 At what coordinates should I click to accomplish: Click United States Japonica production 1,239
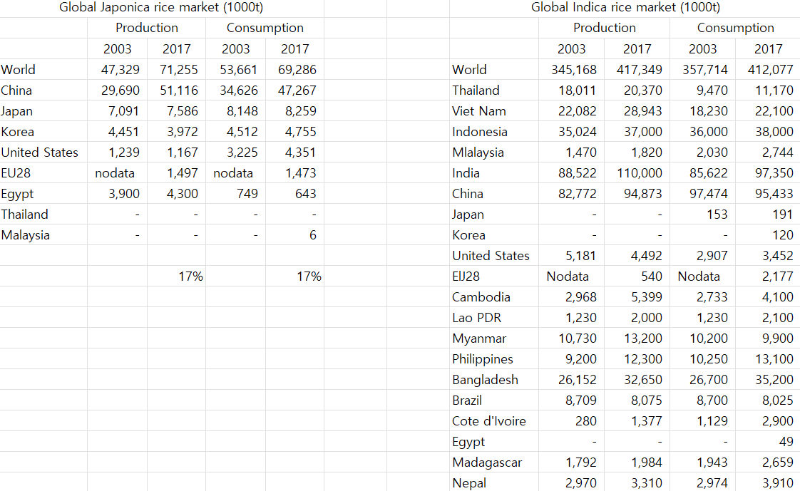click(123, 153)
